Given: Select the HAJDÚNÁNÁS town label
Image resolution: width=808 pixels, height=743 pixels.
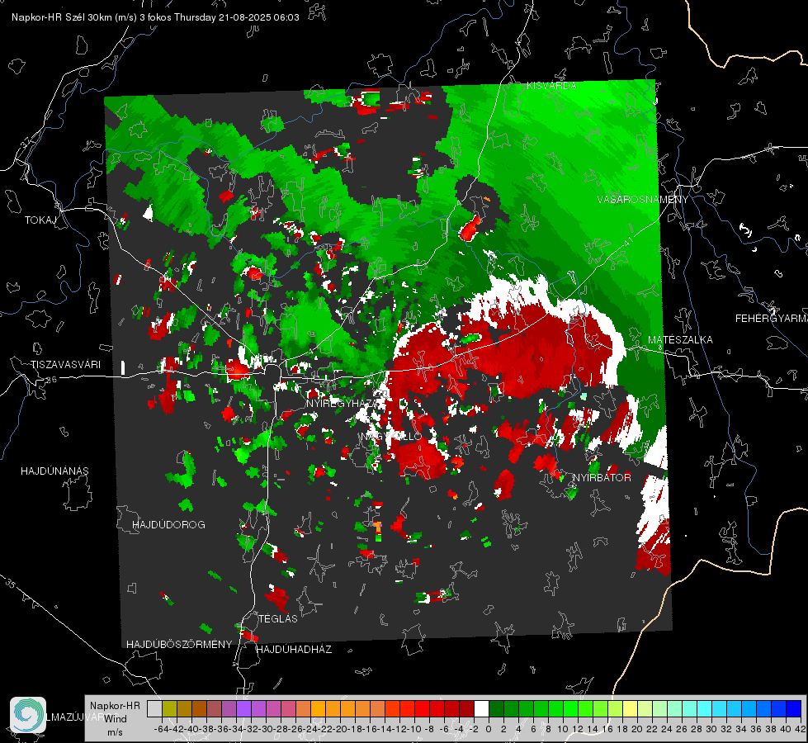Looking at the screenshot, I should pos(54,471).
